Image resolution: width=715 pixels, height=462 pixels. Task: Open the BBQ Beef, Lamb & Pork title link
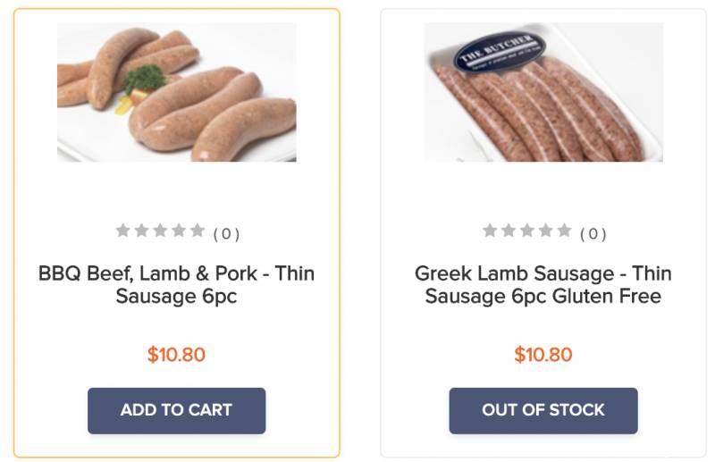tap(176, 284)
